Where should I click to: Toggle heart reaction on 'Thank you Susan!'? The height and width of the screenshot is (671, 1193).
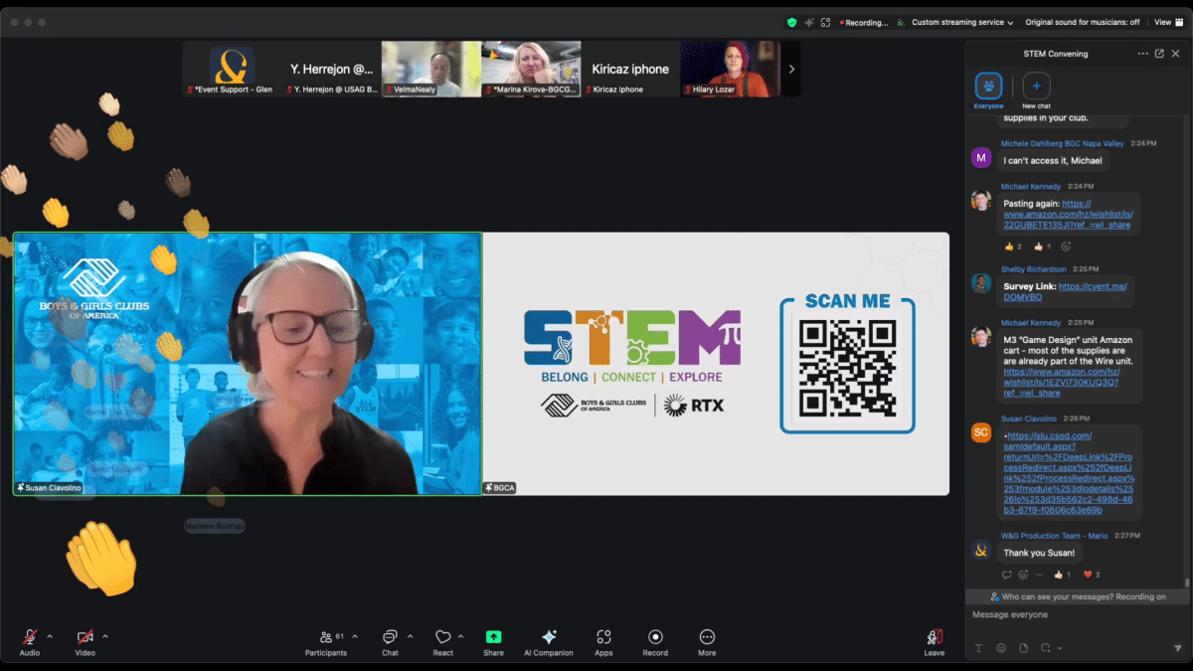click(x=1092, y=575)
